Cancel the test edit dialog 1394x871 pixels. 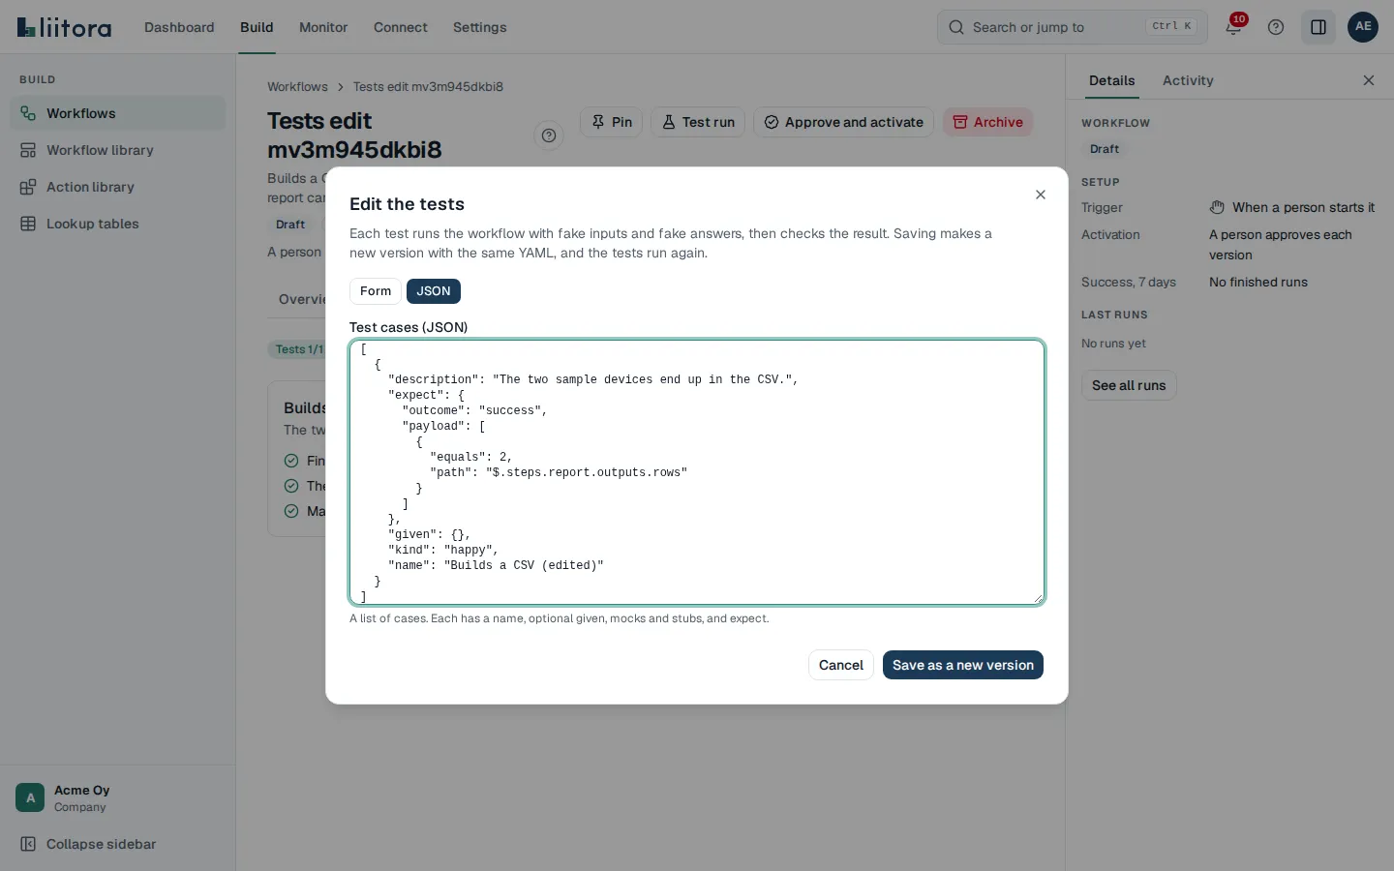[841, 665]
